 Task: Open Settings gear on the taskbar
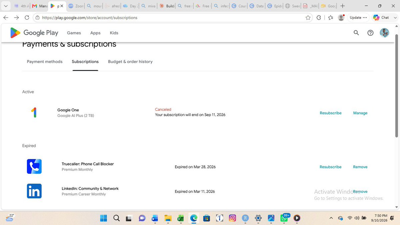(258, 218)
